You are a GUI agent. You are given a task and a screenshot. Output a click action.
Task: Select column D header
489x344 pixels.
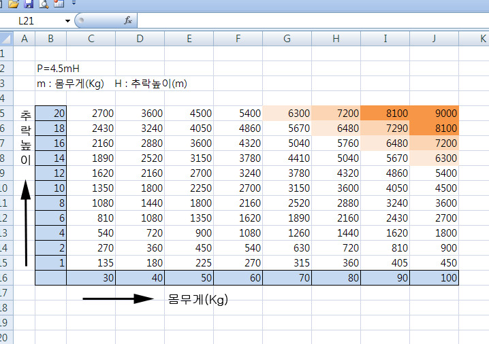(140, 39)
